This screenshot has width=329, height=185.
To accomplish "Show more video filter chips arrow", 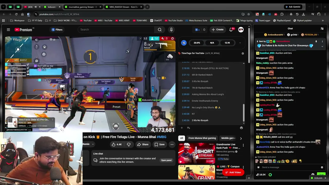I will point(241,138).
